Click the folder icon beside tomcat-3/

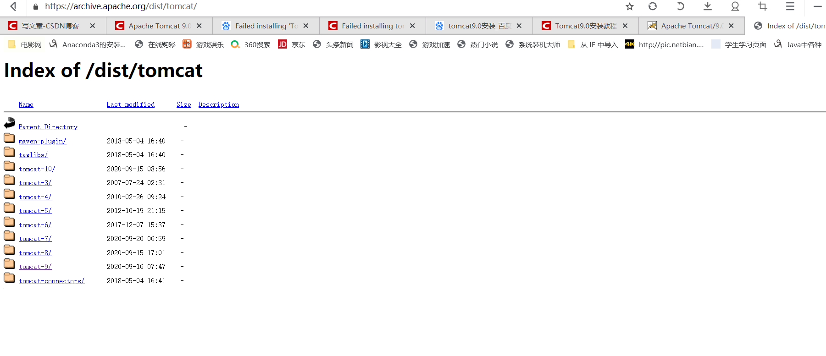(x=10, y=180)
